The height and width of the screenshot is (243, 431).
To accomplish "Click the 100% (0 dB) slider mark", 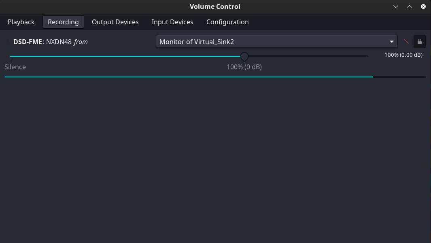I will coord(244,67).
